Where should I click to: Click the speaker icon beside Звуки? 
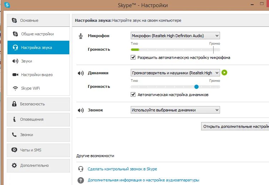click(x=15, y=61)
